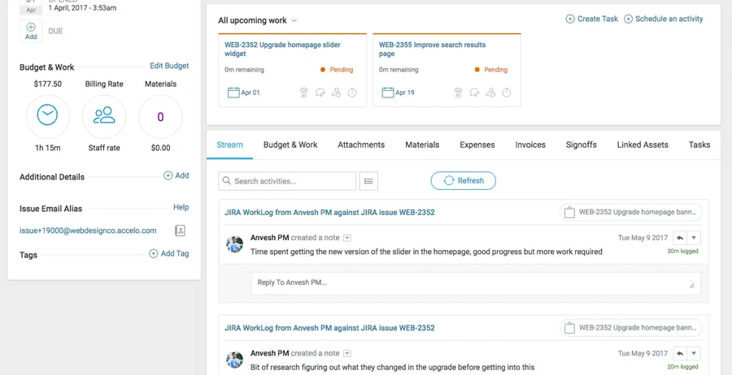Image resolution: width=732 pixels, height=375 pixels.
Task: Click the Add due date plus icon
Action: 31,28
